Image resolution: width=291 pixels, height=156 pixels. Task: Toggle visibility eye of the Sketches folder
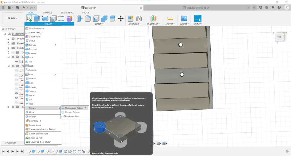coord(13,66)
